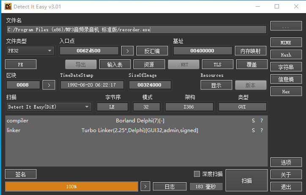The height and width of the screenshot is (195, 306).
Task: Click the S marker in the compiler row
Action: (253, 121)
